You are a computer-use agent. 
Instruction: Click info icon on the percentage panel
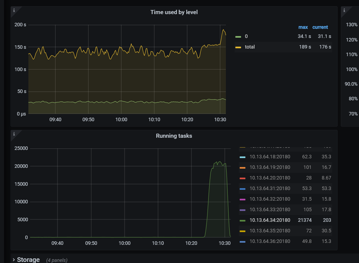coord(344,10)
